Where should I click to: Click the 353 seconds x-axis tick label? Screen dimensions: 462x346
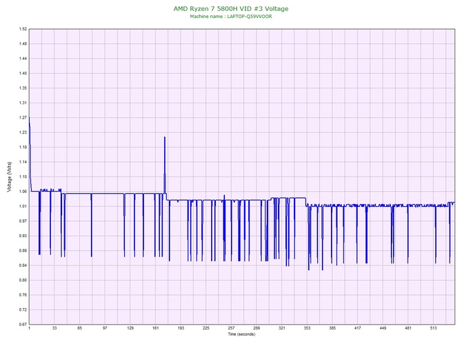(307, 328)
